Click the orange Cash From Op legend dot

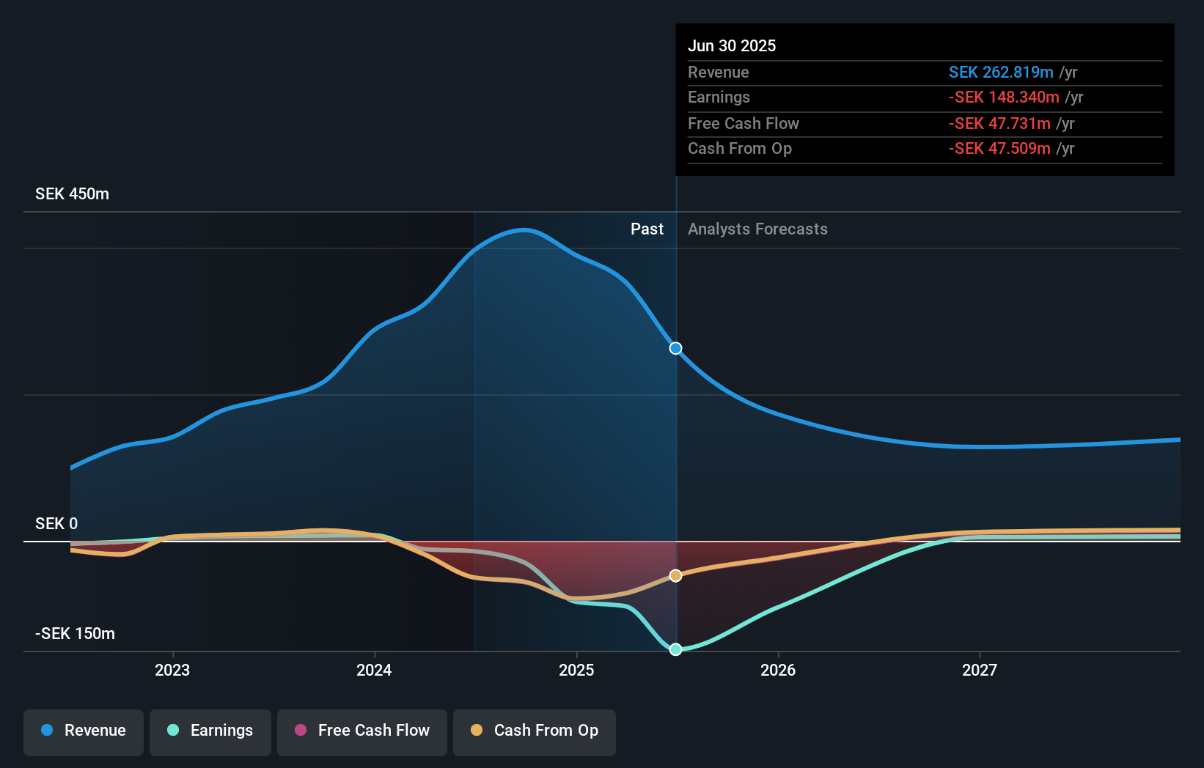coord(477,731)
